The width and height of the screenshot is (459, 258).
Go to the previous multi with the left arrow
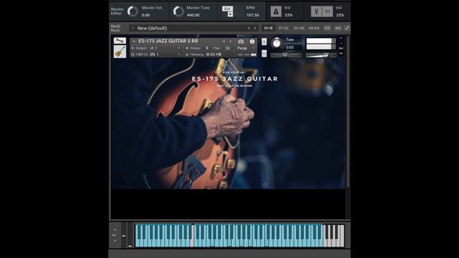(249, 28)
